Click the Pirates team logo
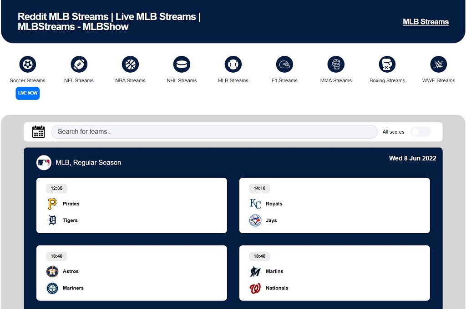This screenshot has height=309, width=466. [x=52, y=204]
